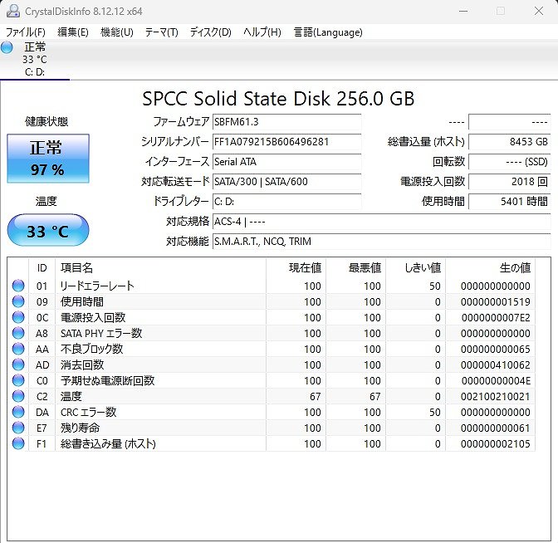
Task: Click the serial number field
Action: [x=286, y=142]
